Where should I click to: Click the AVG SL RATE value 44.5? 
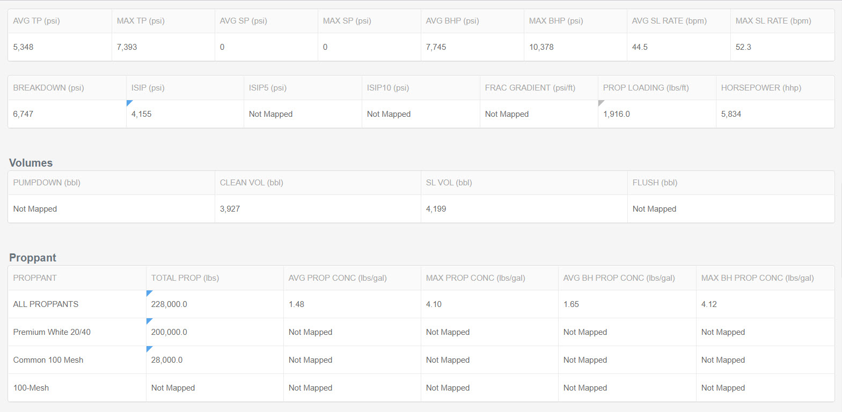pos(640,47)
